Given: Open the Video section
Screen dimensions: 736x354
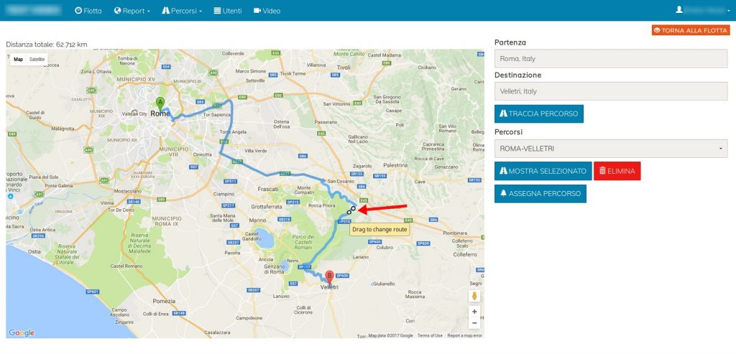Looking at the screenshot, I should (x=267, y=11).
